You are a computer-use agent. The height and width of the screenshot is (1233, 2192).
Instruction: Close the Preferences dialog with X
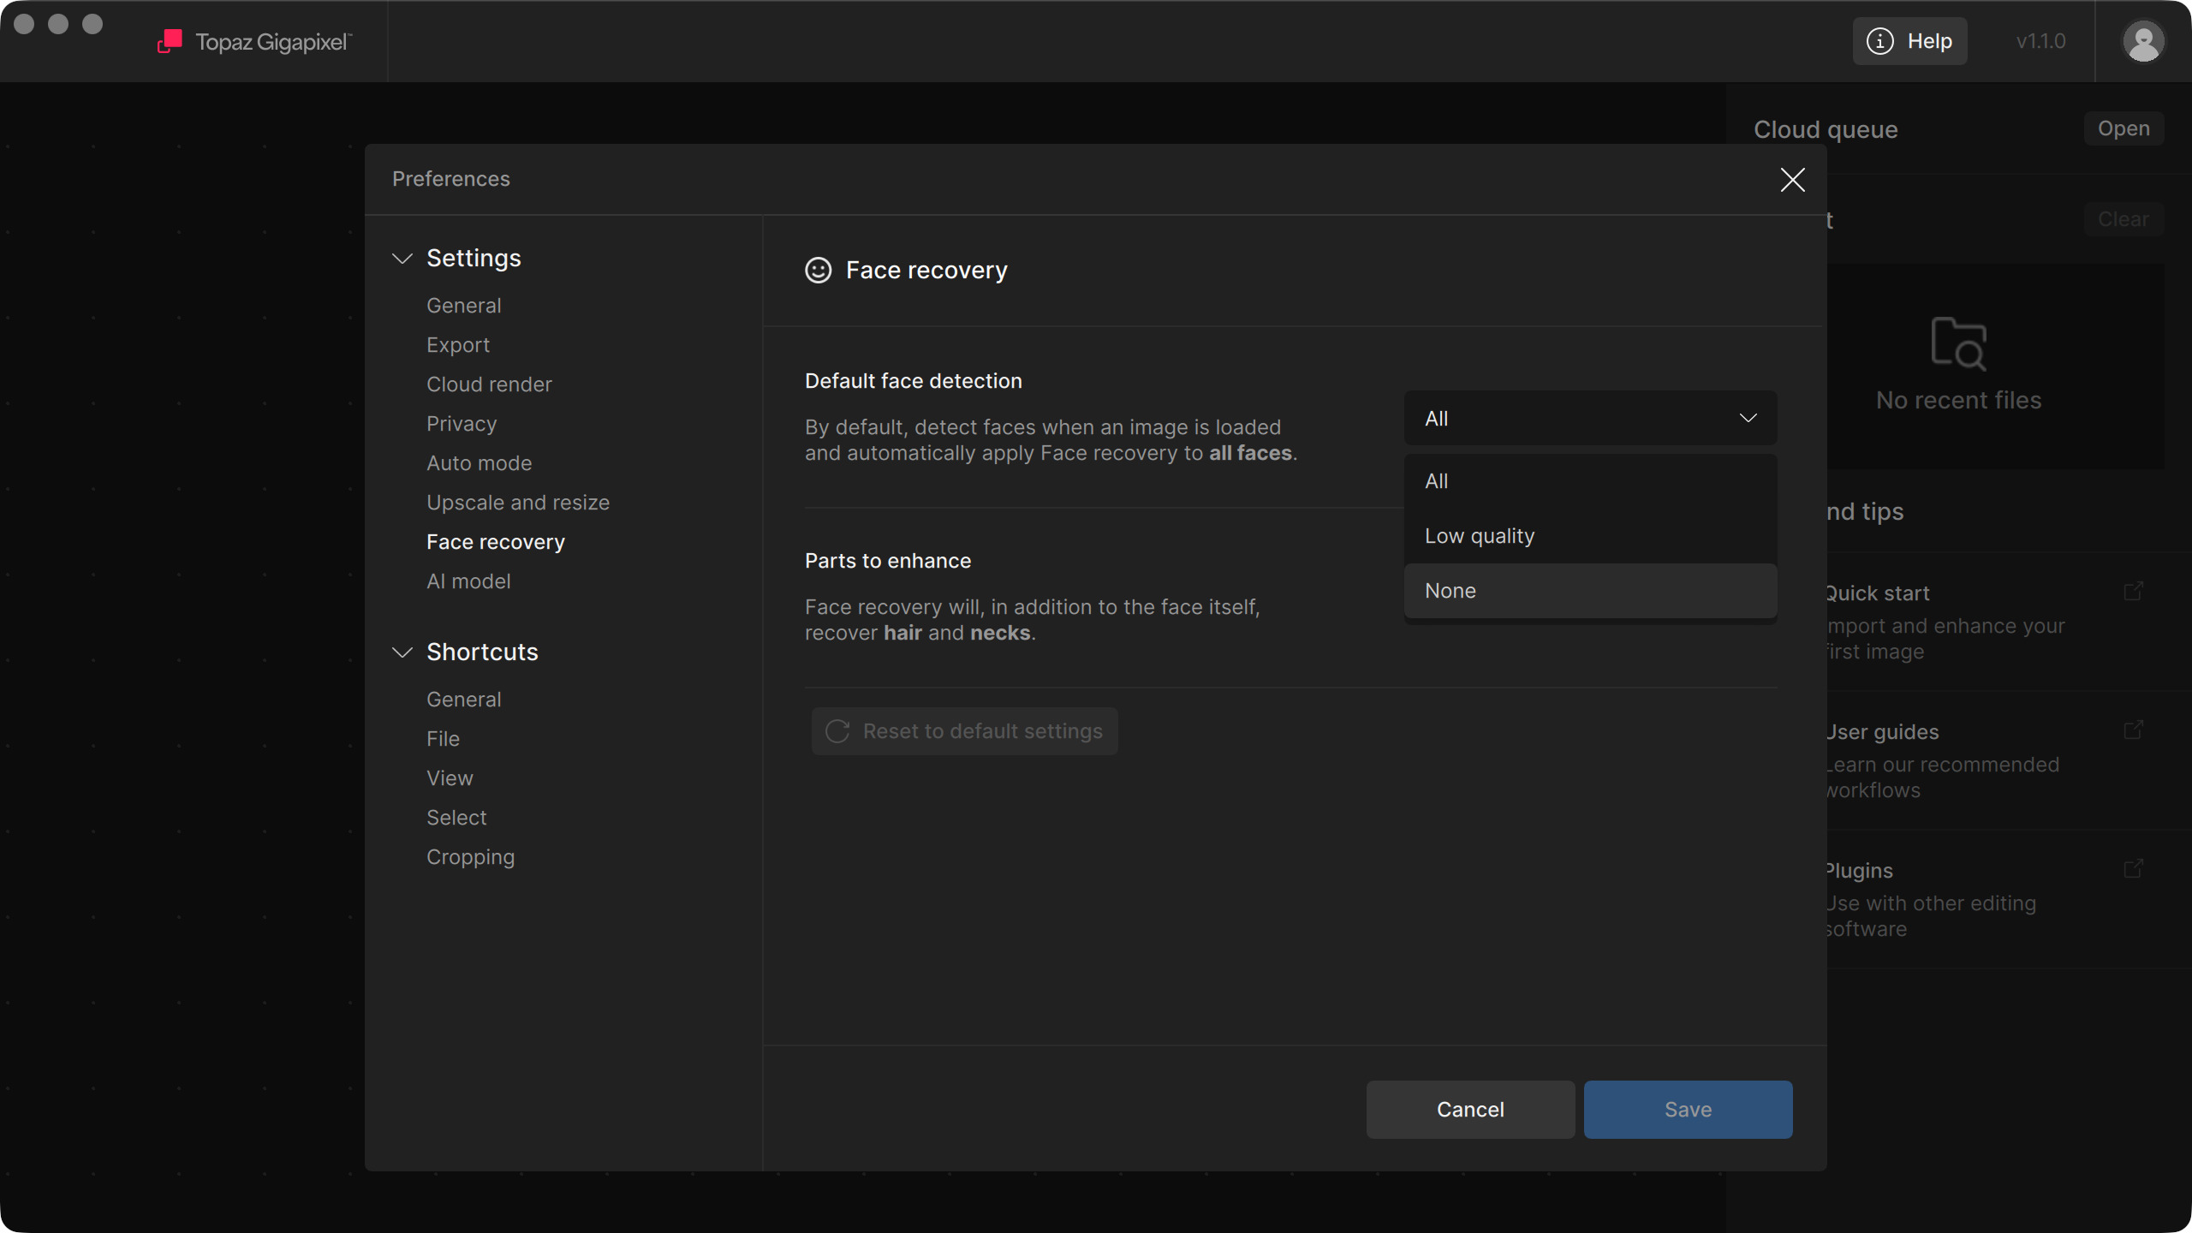point(1792,180)
